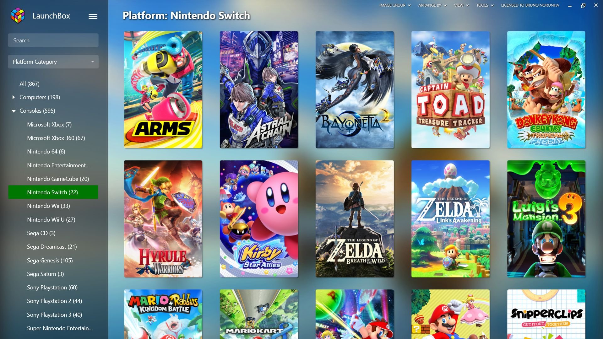
Task: Click the LaunchBox cube logo
Action: point(18,16)
